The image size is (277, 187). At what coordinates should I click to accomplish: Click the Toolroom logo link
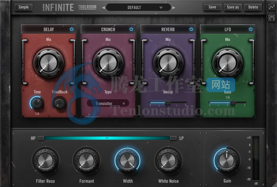pos(87,7)
